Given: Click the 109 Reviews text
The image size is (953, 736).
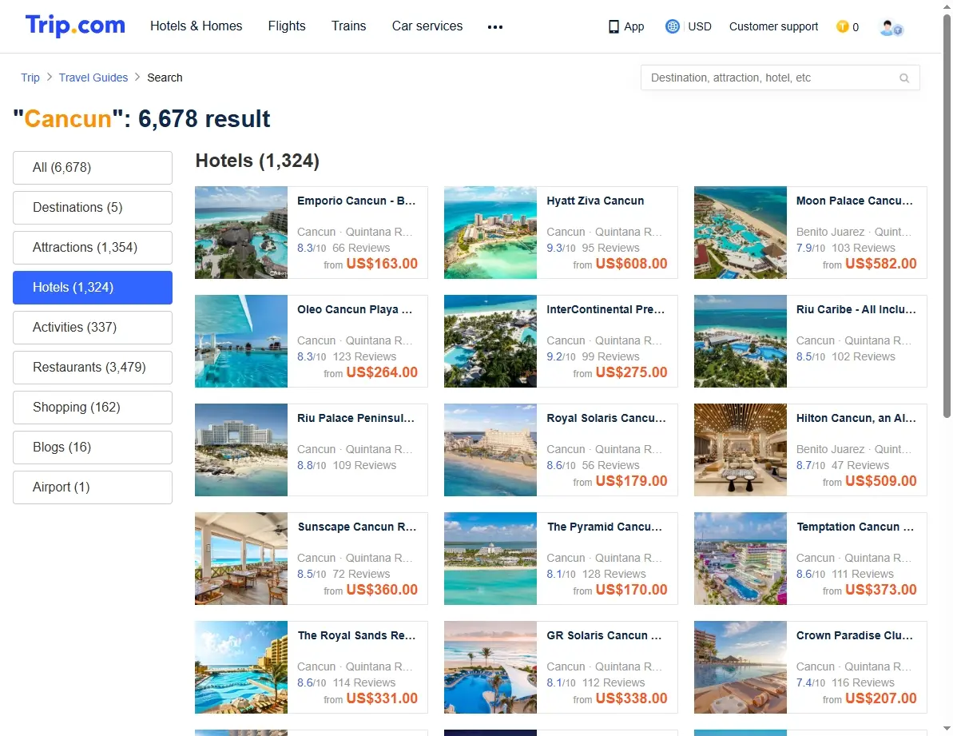Looking at the screenshot, I should click(x=365, y=466).
